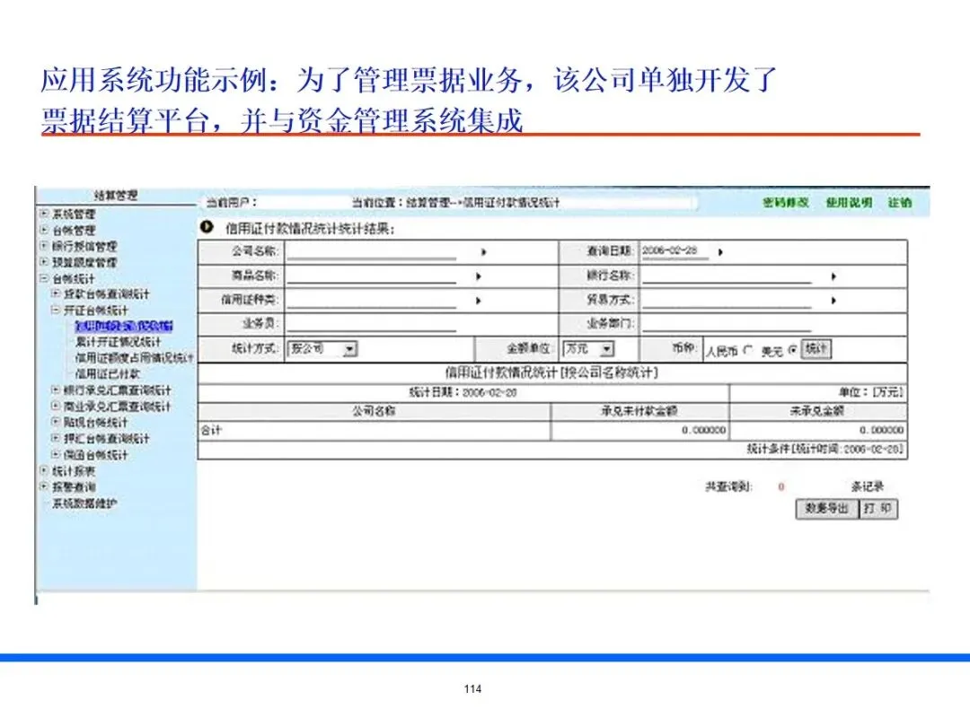Expand the 台帐管理 tree node
Viewport: 970px width, 727px height.
[x=44, y=230]
